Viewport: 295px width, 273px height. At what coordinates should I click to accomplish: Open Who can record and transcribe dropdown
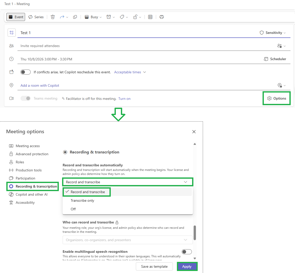click(127, 240)
